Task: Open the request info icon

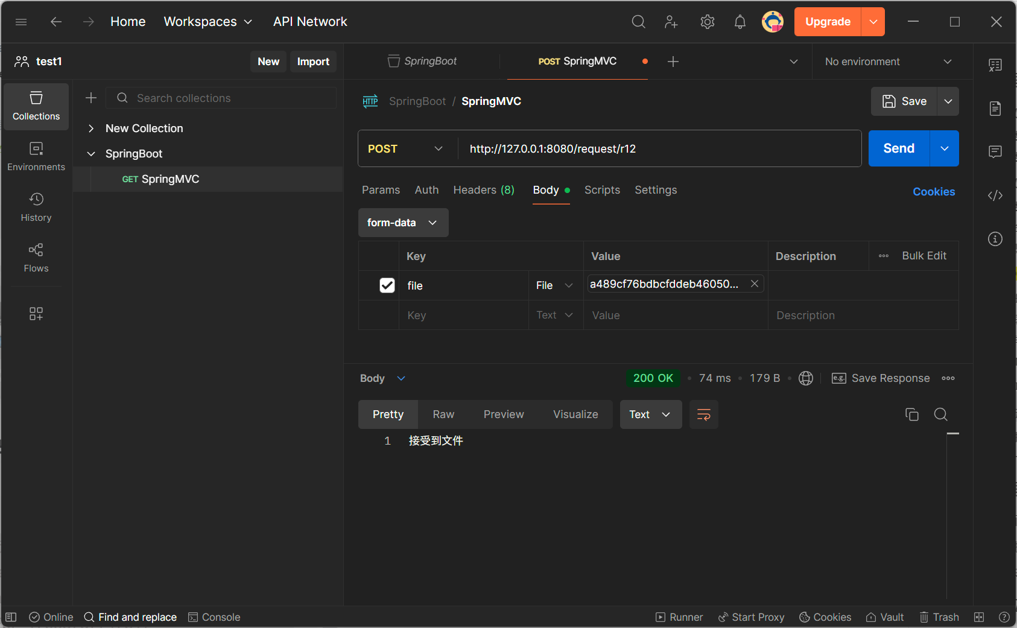Action: (995, 239)
